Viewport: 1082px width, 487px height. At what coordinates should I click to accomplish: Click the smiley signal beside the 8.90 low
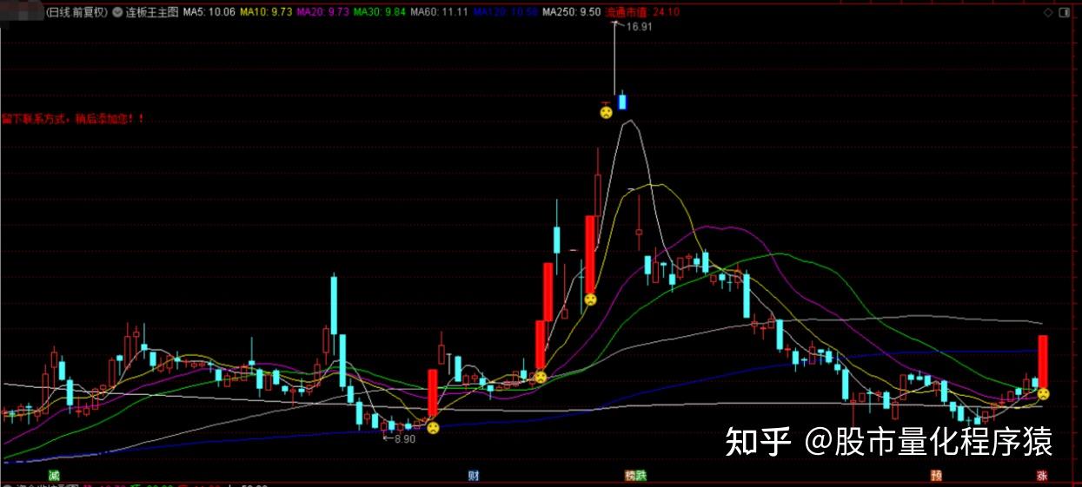pos(432,427)
